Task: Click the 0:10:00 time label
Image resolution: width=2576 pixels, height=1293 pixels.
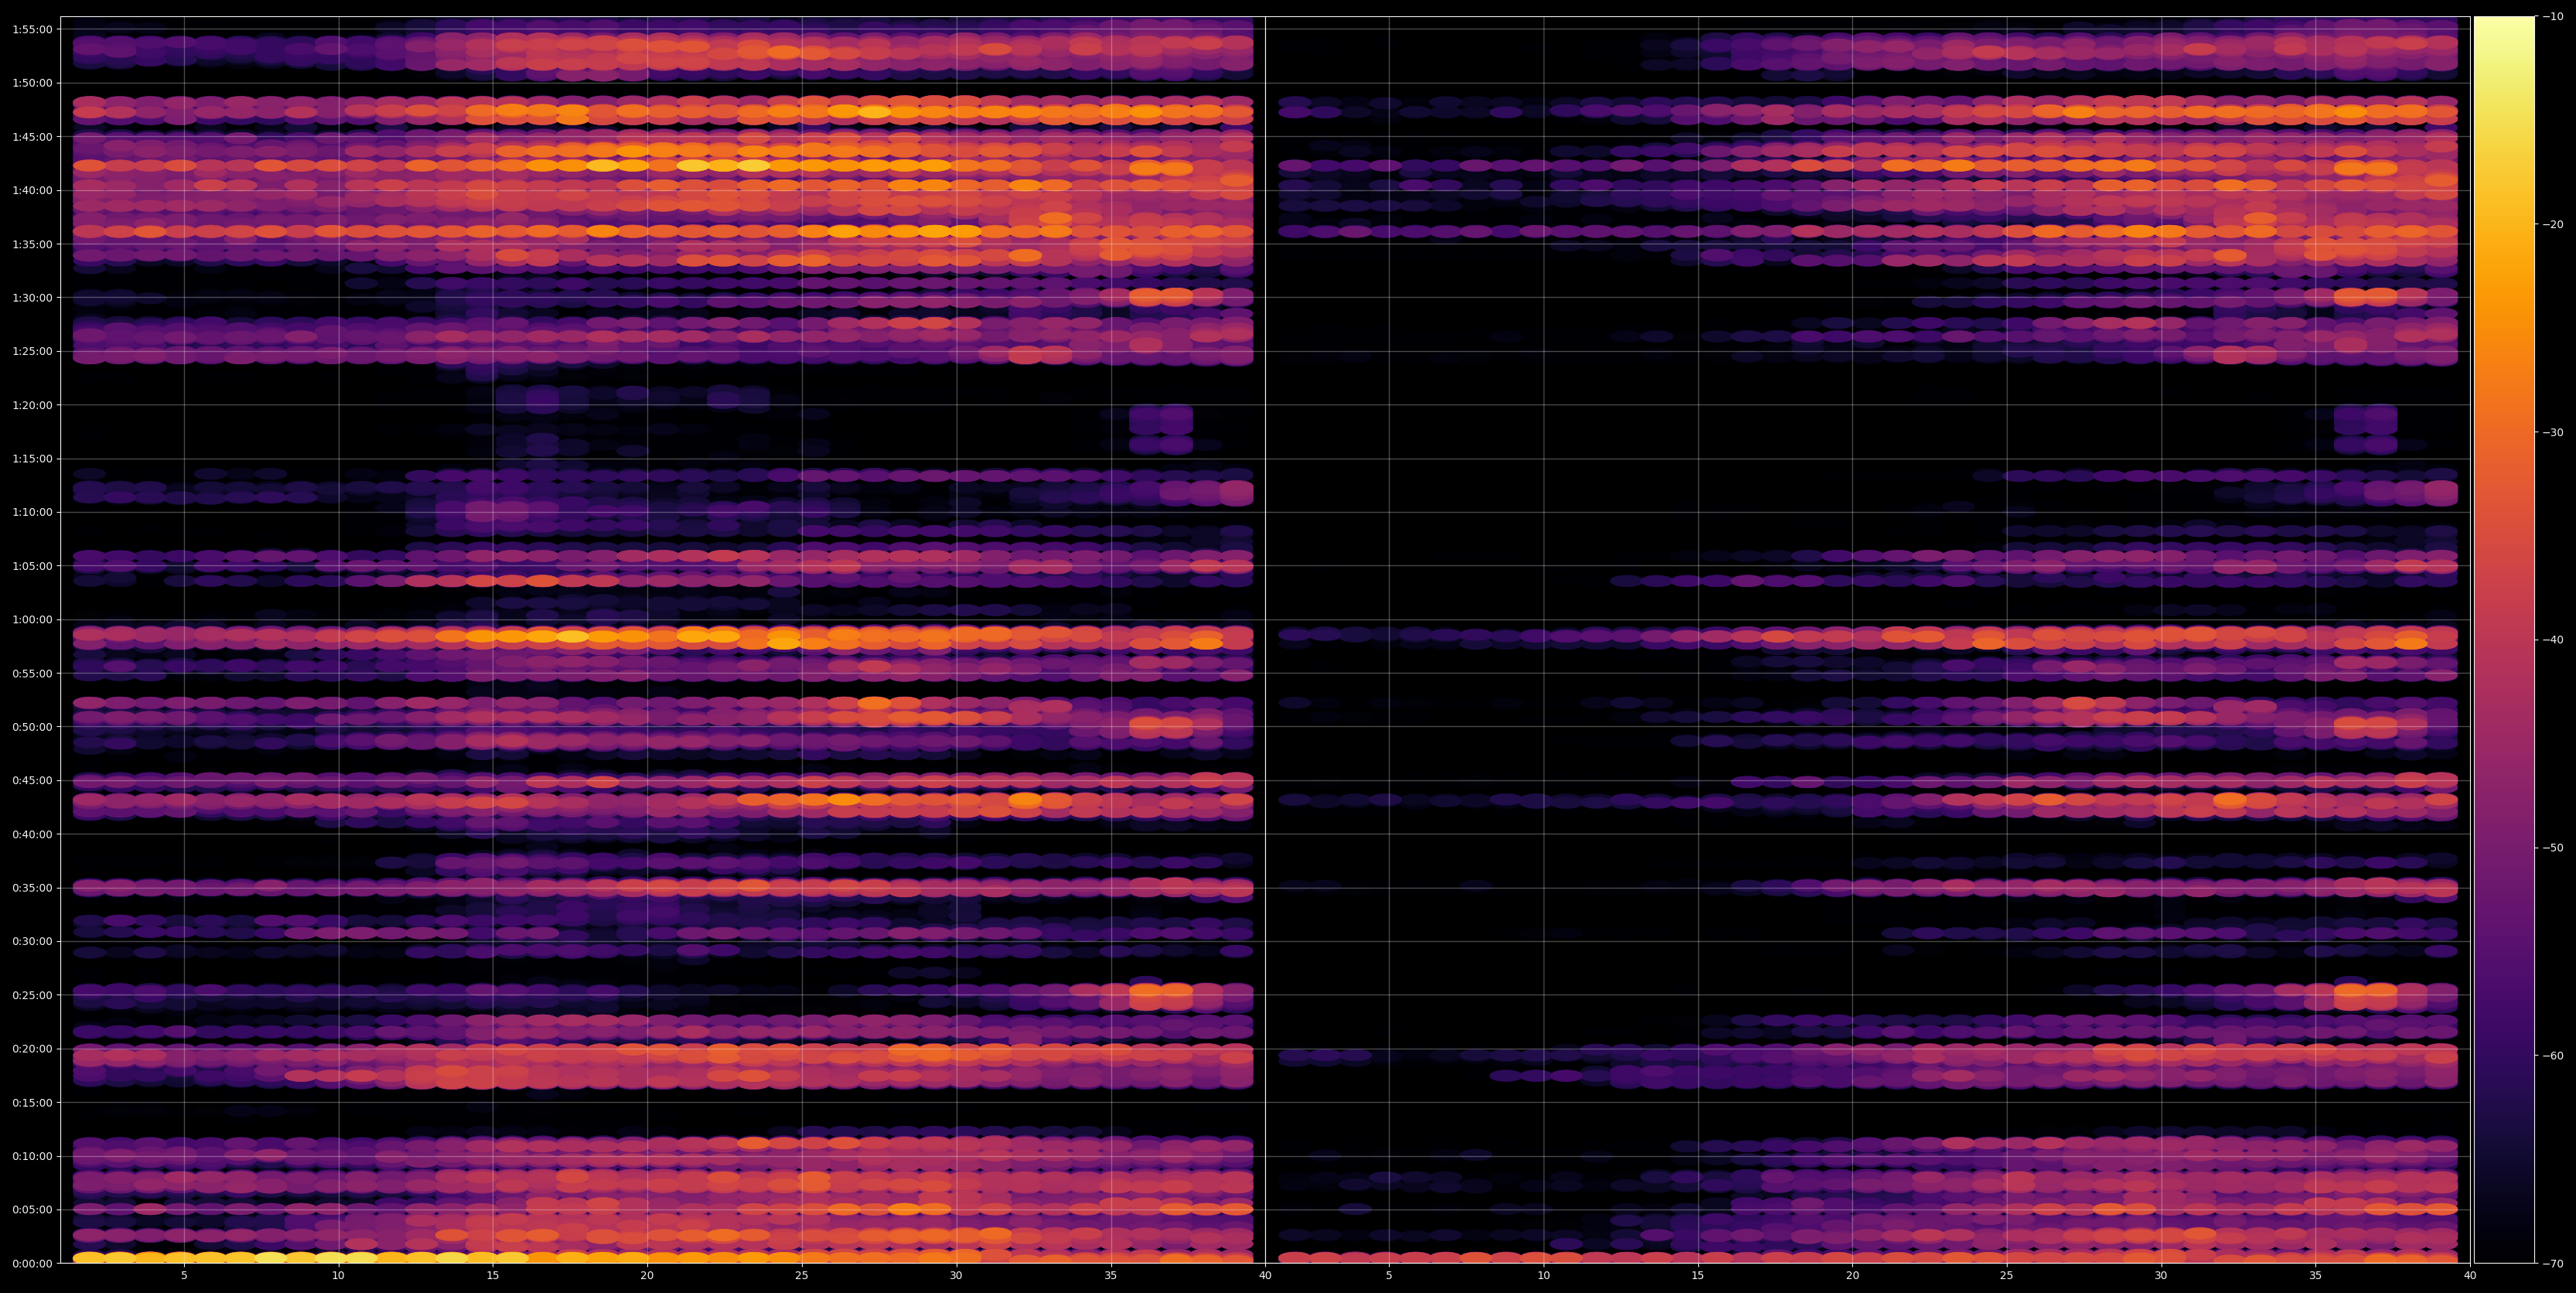Action: [32, 1156]
